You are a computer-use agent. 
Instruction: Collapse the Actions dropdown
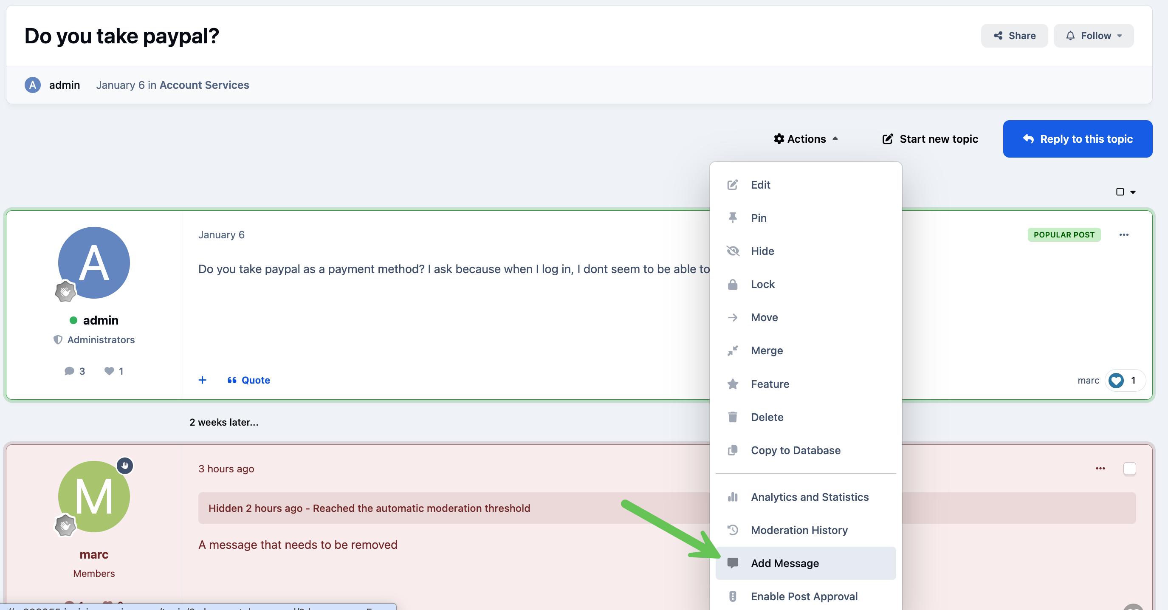[x=806, y=139]
